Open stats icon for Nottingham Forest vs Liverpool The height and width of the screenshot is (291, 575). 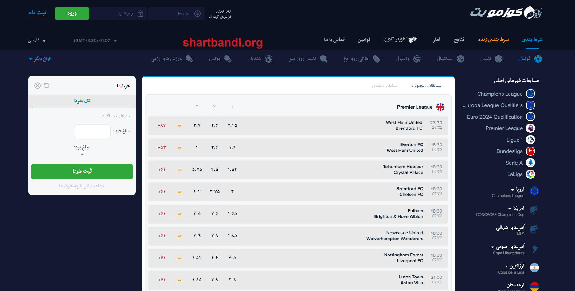[x=179, y=258]
